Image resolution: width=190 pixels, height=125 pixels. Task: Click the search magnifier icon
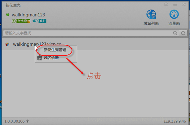click(175, 33)
